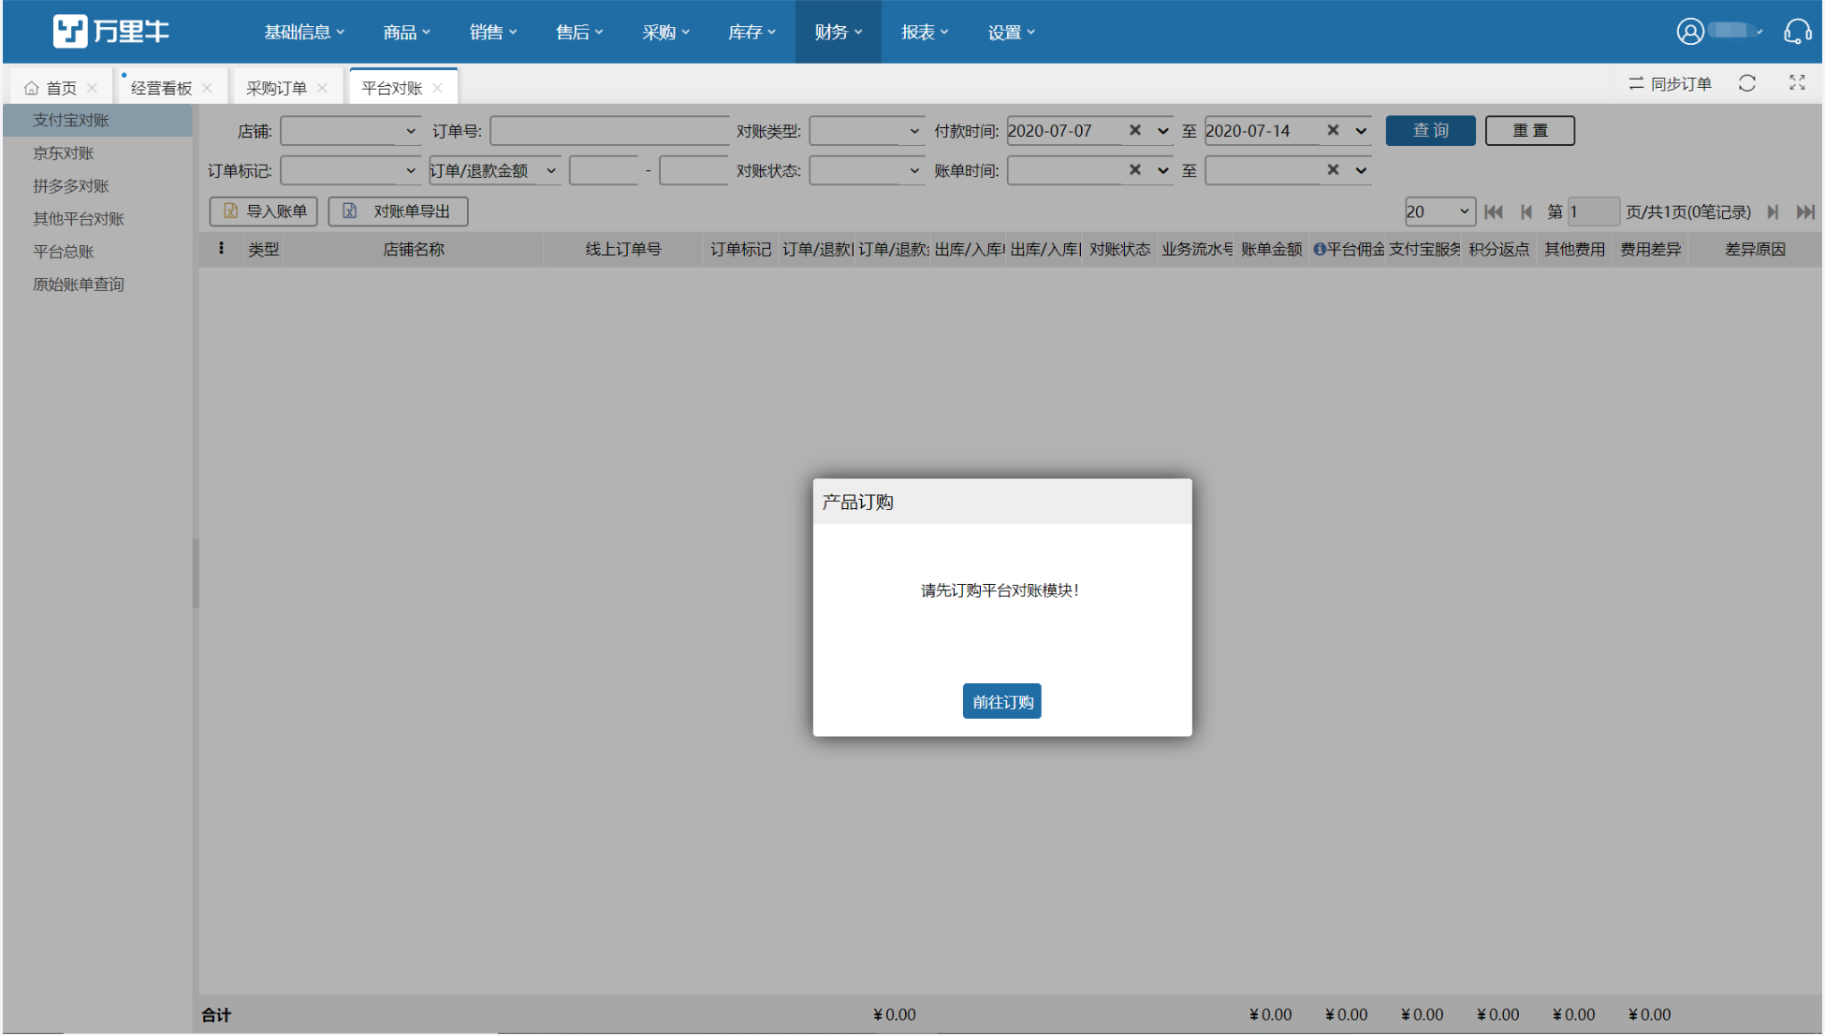Image resolution: width=1825 pixels, height=1035 pixels.
Task: Click the page number input field
Action: pos(1593,211)
